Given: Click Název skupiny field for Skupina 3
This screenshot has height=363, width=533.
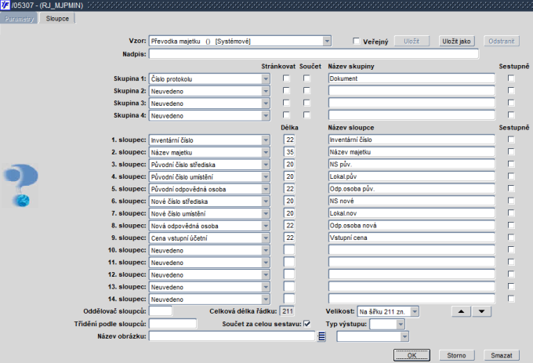Looking at the screenshot, I should [x=412, y=103].
